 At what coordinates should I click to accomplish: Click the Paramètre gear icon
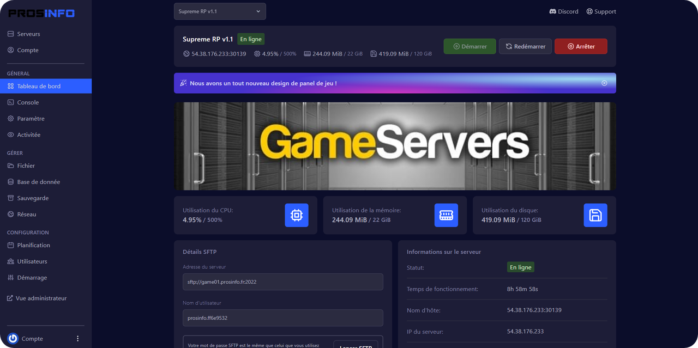tap(11, 119)
